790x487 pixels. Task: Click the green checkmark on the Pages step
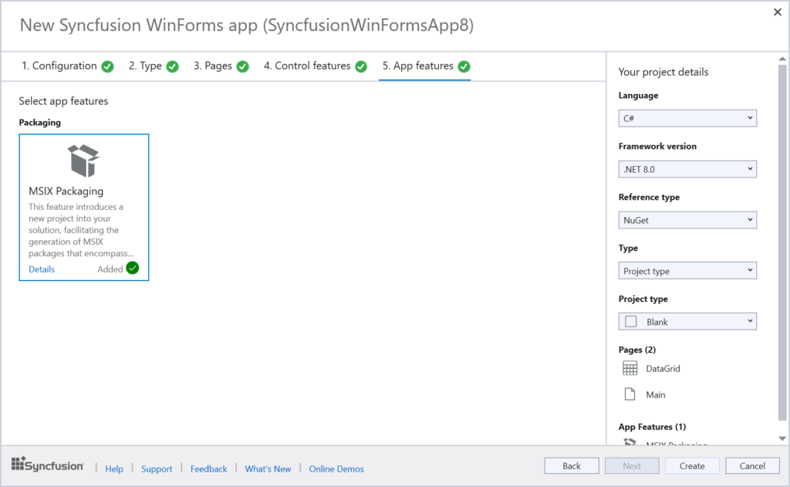242,66
